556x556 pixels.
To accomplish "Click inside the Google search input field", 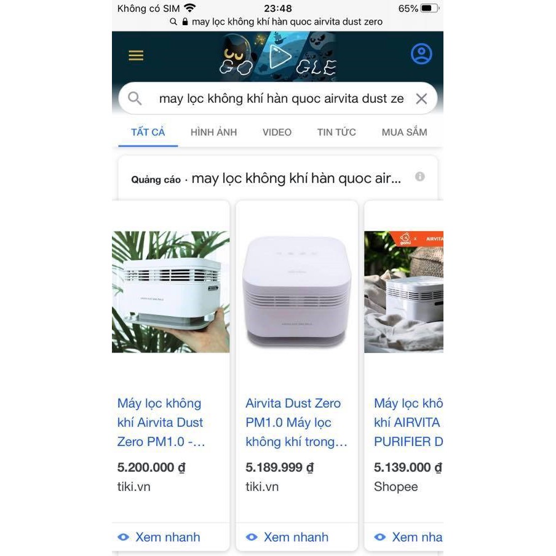I will click(281, 98).
